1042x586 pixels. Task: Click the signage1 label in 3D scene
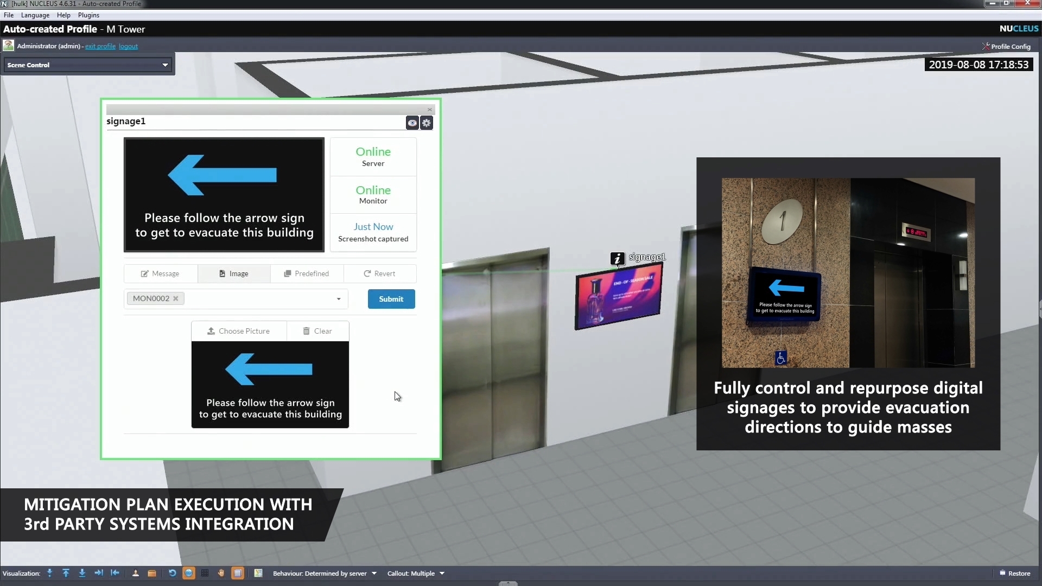[647, 257]
